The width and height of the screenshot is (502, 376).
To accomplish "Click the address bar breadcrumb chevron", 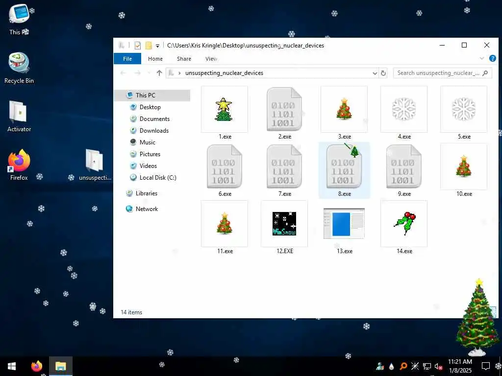I will pos(179,73).
